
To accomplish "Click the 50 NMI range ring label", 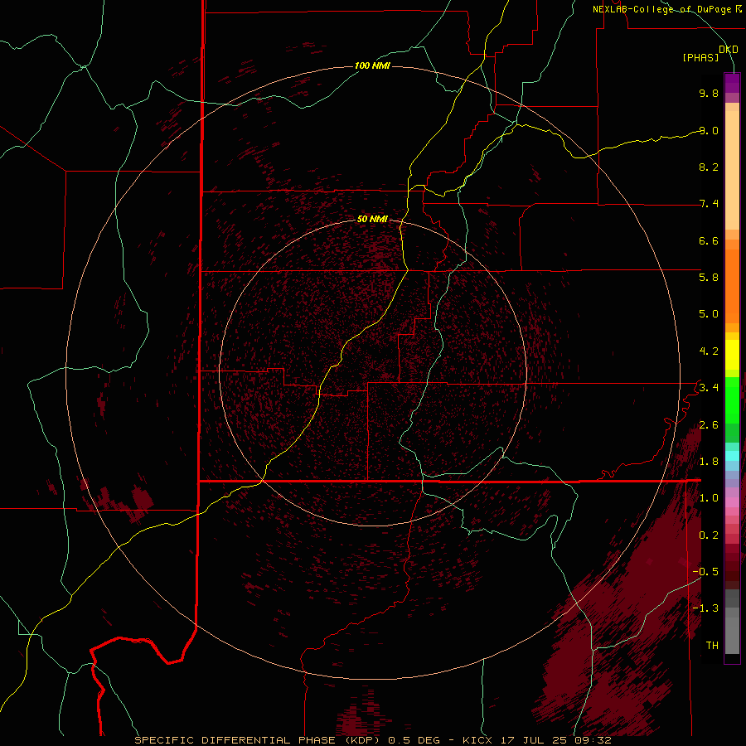I will (x=372, y=219).
